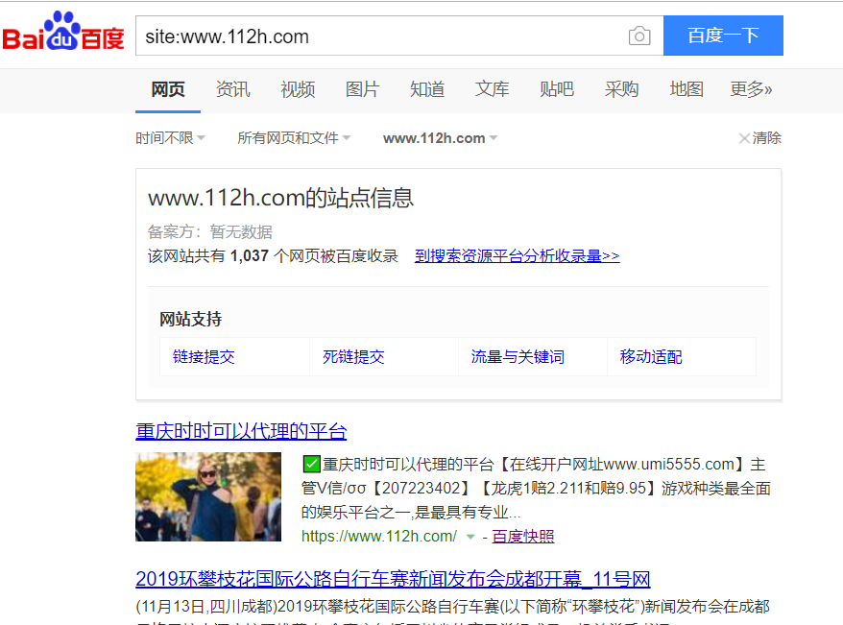The width and height of the screenshot is (843, 625).
Task: Click the https://www.112h.com/ result URL
Action: pos(379,536)
